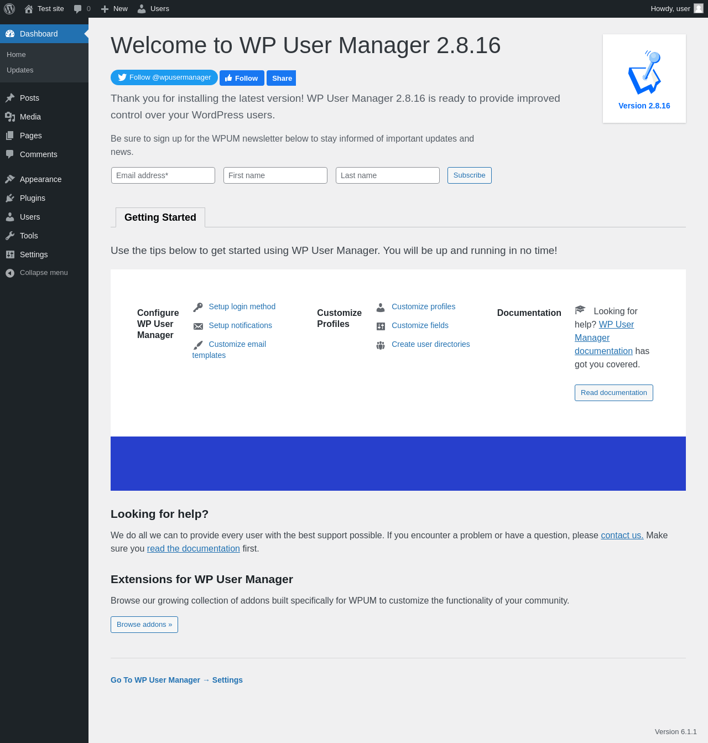Open the Howdy, user account menu
The image size is (708, 743).
(x=670, y=9)
